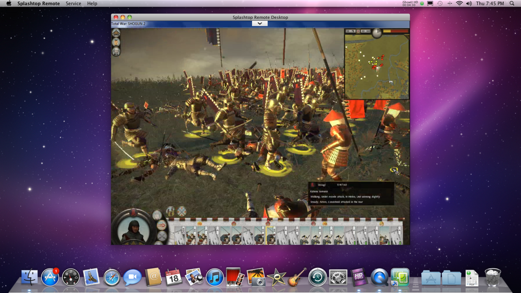Image resolution: width=521 pixels, height=293 pixels.
Task: Launch iShowU HD Pro from Dock
Action: (359, 277)
